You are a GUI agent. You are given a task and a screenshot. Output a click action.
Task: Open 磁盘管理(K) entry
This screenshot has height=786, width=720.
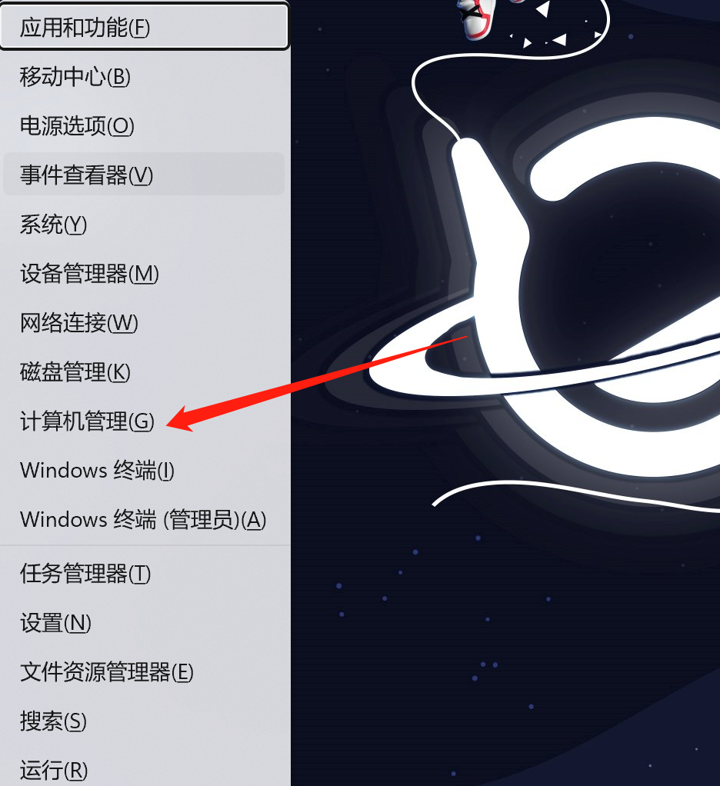(144, 371)
